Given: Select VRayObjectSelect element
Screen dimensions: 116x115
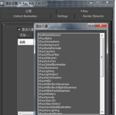Looking at the screenshot, I should pos(69,104).
